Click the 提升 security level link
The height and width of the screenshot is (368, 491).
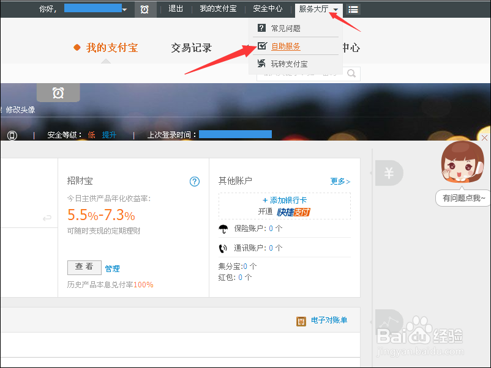tap(109, 135)
